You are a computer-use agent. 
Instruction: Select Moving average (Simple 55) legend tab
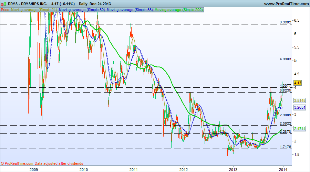click(x=130, y=10)
